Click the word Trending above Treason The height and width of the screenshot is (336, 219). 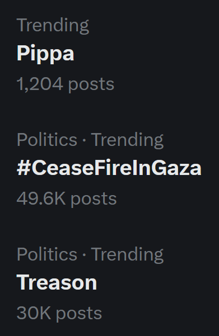127,255
